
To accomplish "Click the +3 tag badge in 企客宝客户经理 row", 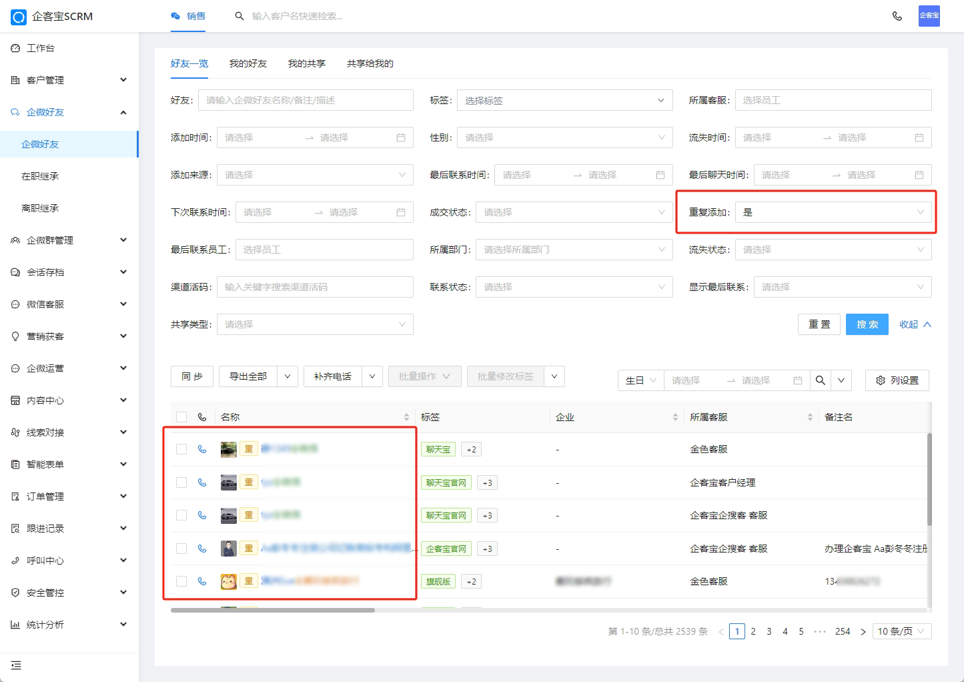I will pos(487,482).
